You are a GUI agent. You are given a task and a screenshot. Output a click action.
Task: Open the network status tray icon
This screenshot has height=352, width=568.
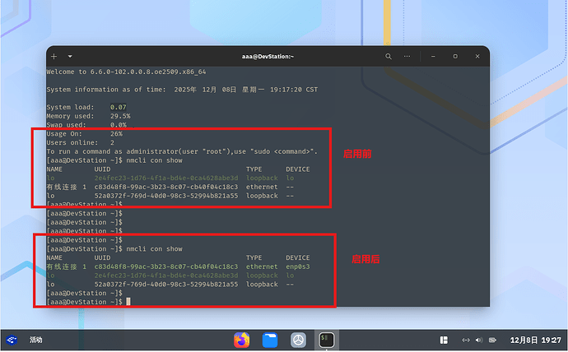click(x=466, y=339)
